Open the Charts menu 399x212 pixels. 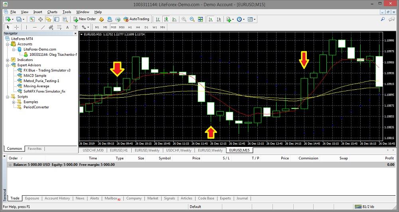click(52, 12)
